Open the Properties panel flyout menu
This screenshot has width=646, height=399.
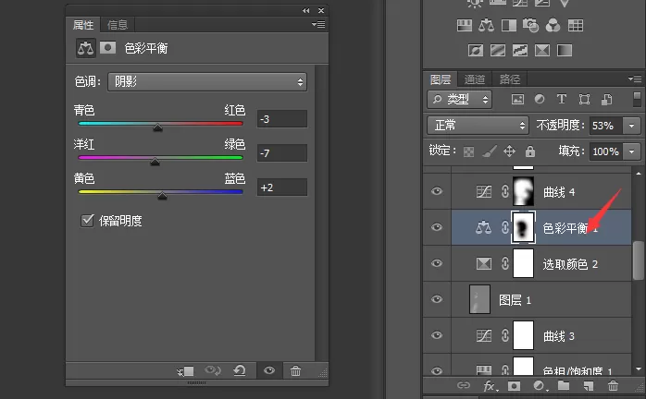[318, 25]
